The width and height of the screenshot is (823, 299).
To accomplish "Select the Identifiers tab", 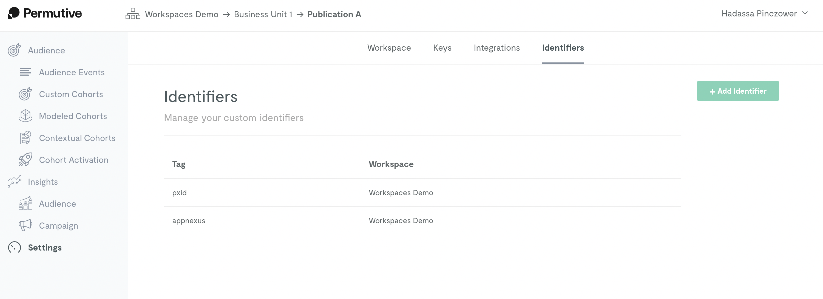I will [563, 48].
